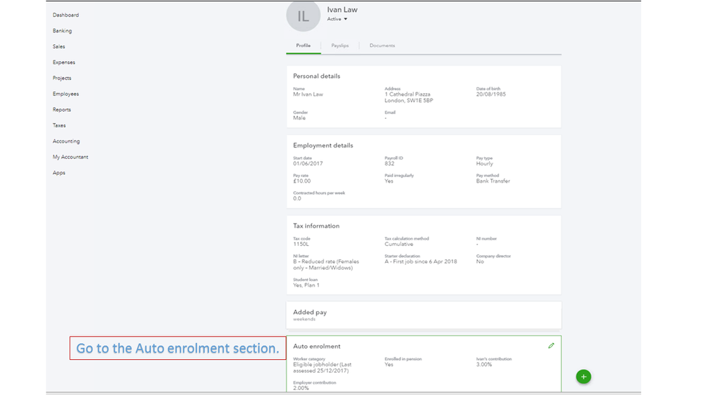Go to Taxes in the sidebar
The image size is (702, 395).
[59, 126]
